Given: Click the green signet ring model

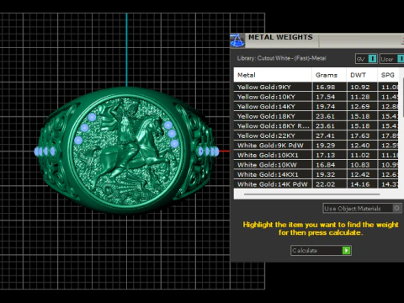Looking at the screenshot, I should pyautogui.click(x=126, y=151).
